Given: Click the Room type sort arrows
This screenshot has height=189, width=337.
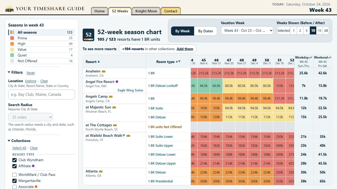Looking at the screenshot, I should point(178,62).
